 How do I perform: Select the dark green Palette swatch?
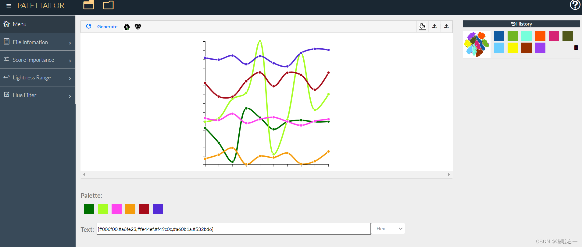89,209
